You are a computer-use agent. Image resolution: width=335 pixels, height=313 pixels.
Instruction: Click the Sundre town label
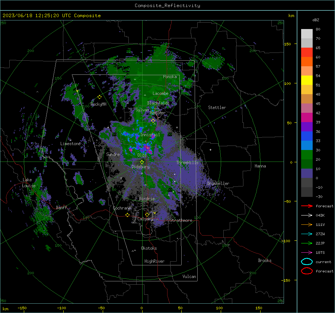tap(113, 154)
